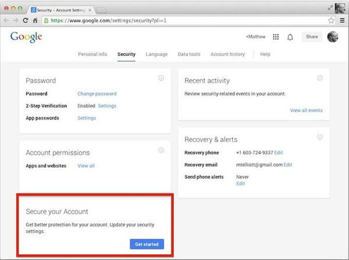Open the Chrome hamburger menu
This screenshot has width=349, height=260.
pyautogui.click(x=342, y=20)
